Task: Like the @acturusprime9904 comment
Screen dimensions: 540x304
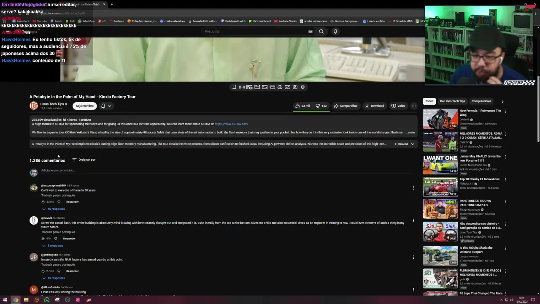Action: (43, 202)
